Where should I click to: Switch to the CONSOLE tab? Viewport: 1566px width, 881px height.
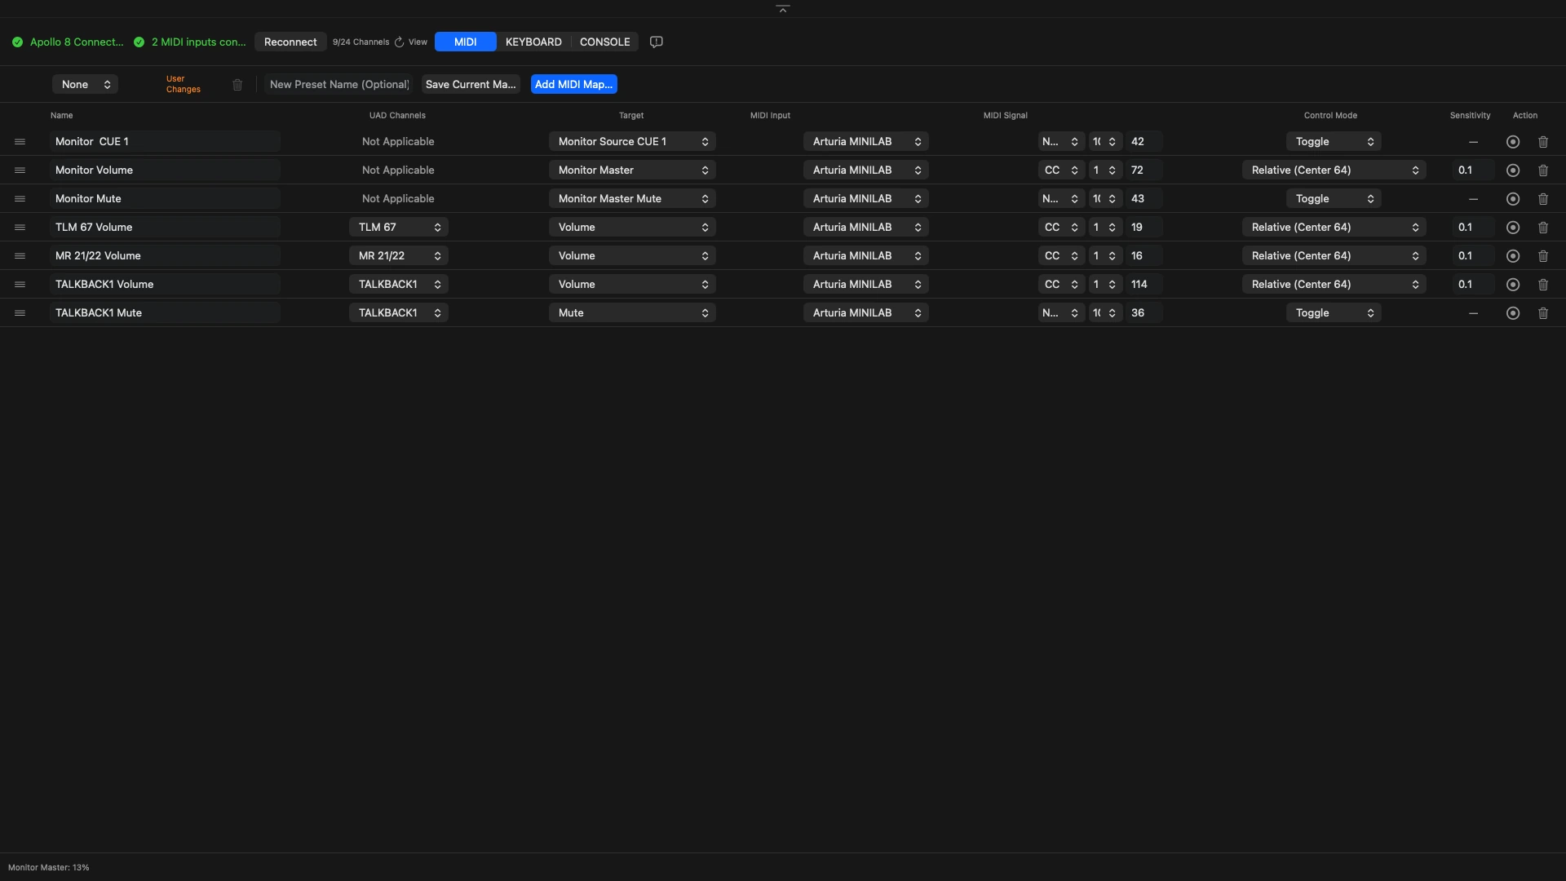point(604,42)
